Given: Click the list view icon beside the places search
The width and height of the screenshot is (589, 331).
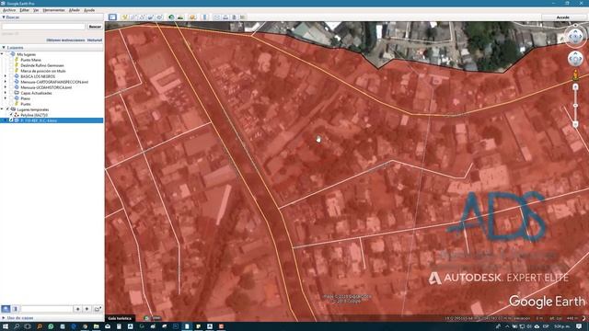Looking at the screenshot, I should pos(15,309).
